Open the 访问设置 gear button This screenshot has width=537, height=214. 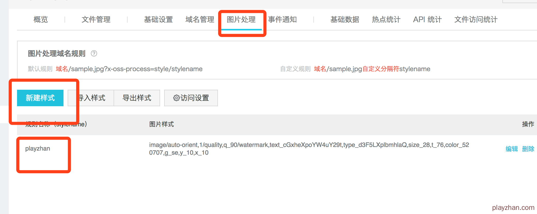pyautogui.click(x=191, y=98)
